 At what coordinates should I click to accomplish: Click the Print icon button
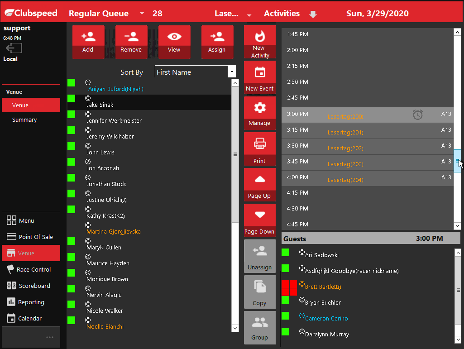(260, 149)
